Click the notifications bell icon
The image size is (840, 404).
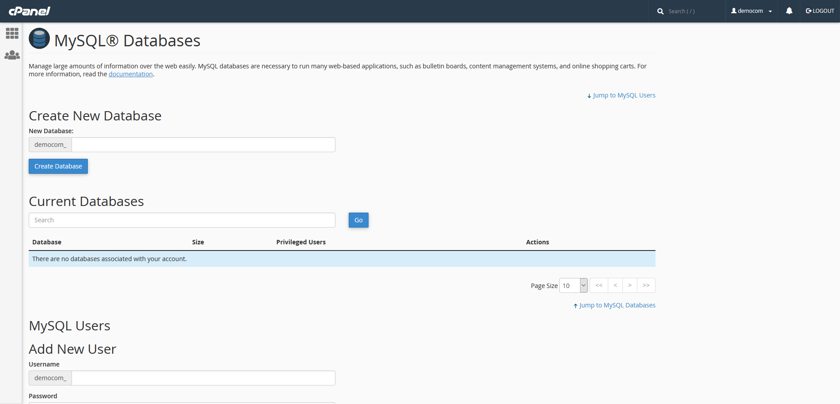point(789,11)
